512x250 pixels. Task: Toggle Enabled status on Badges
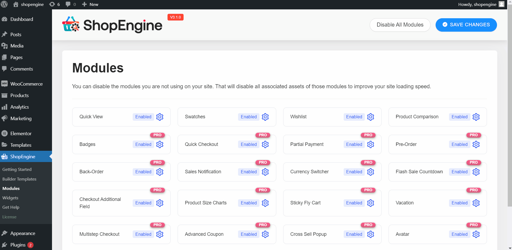143,144
